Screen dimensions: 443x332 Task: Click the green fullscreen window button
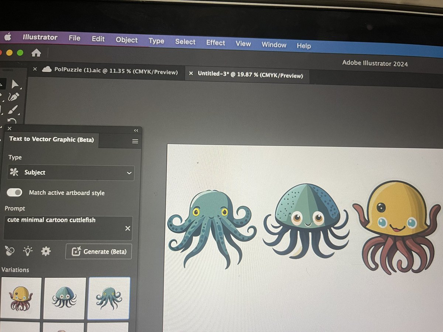coord(20,53)
